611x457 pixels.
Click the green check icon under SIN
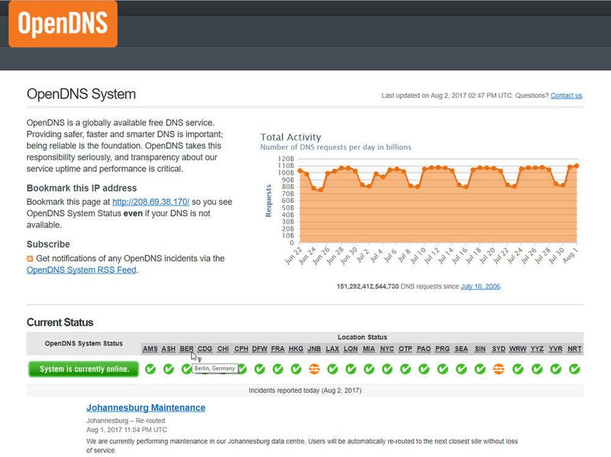480,369
